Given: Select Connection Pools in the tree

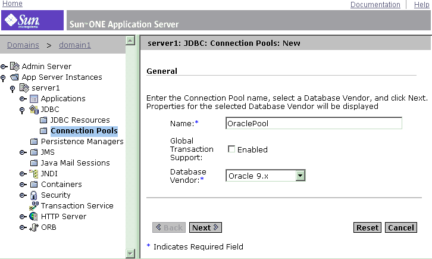Looking at the screenshot, I should (84, 131).
